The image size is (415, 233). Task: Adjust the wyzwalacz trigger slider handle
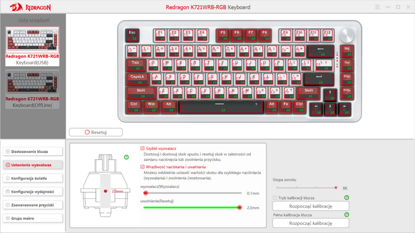(x=146, y=193)
